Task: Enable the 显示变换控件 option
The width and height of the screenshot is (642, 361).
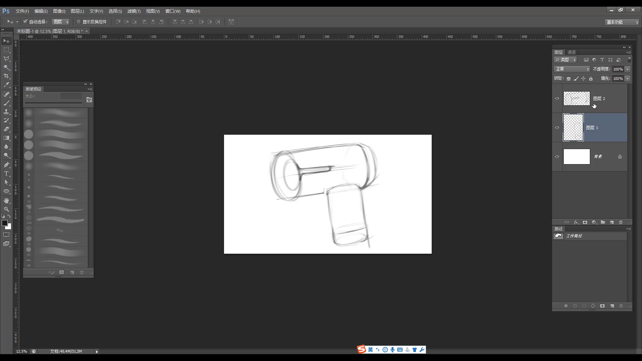Action: pyautogui.click(x=78, y=21)
